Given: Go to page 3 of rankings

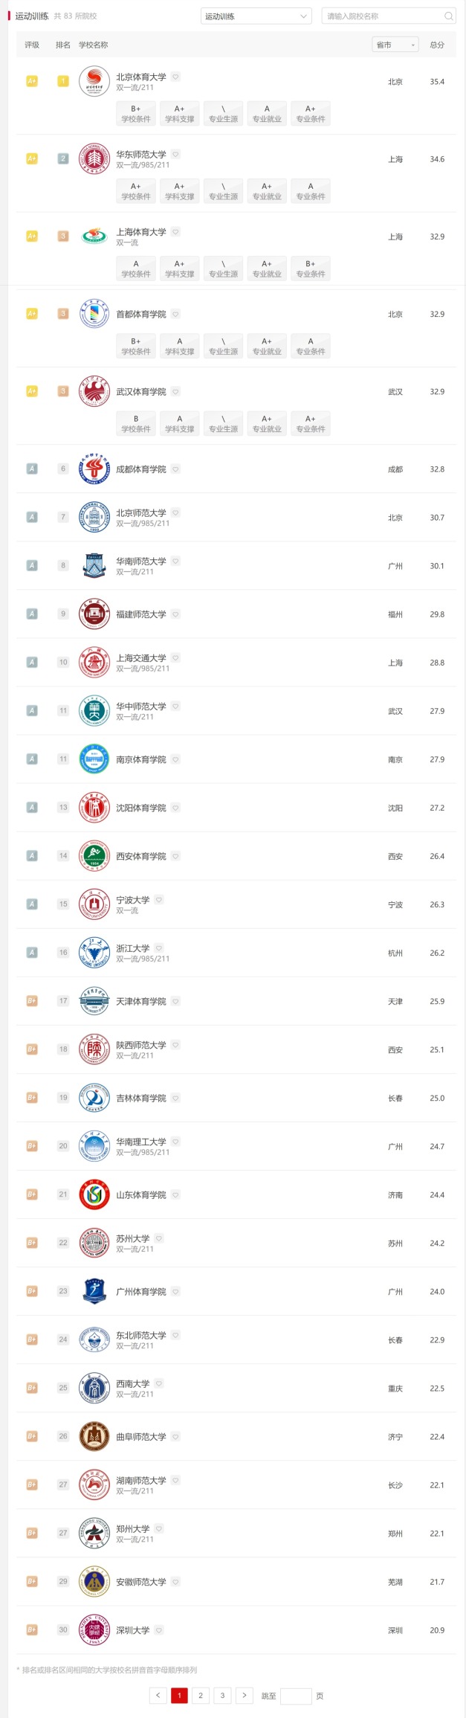Looking at the screenshot, I should [222, 1695].
